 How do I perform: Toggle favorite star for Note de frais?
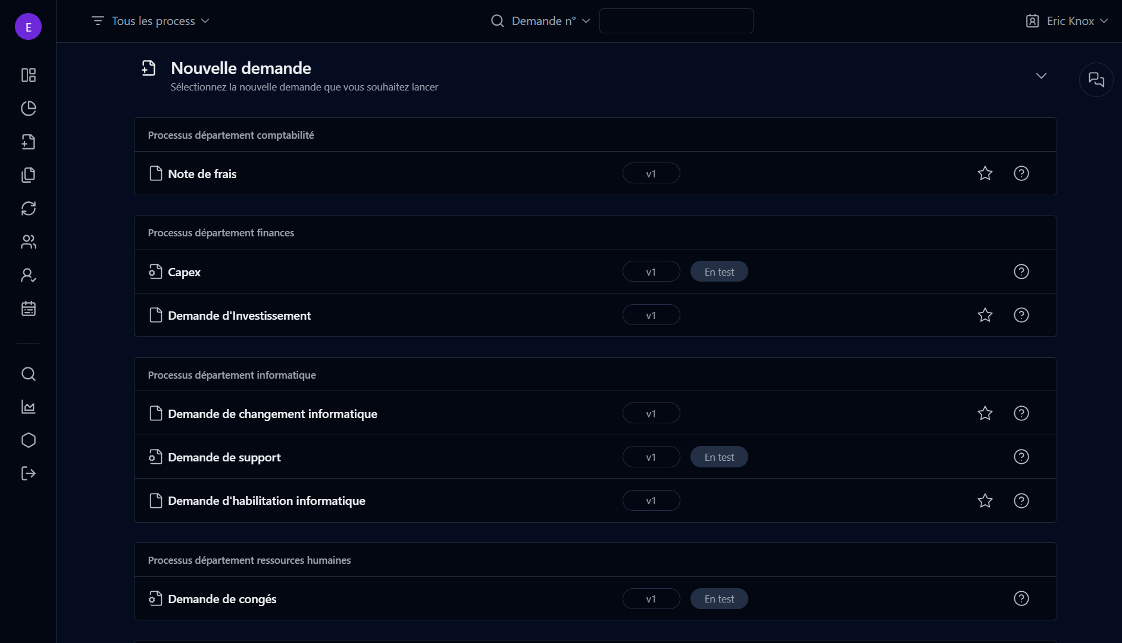(x=985, y=173)
